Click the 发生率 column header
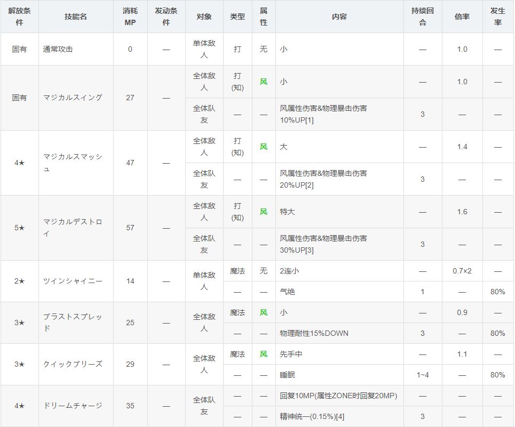 [x=498, y=17]
